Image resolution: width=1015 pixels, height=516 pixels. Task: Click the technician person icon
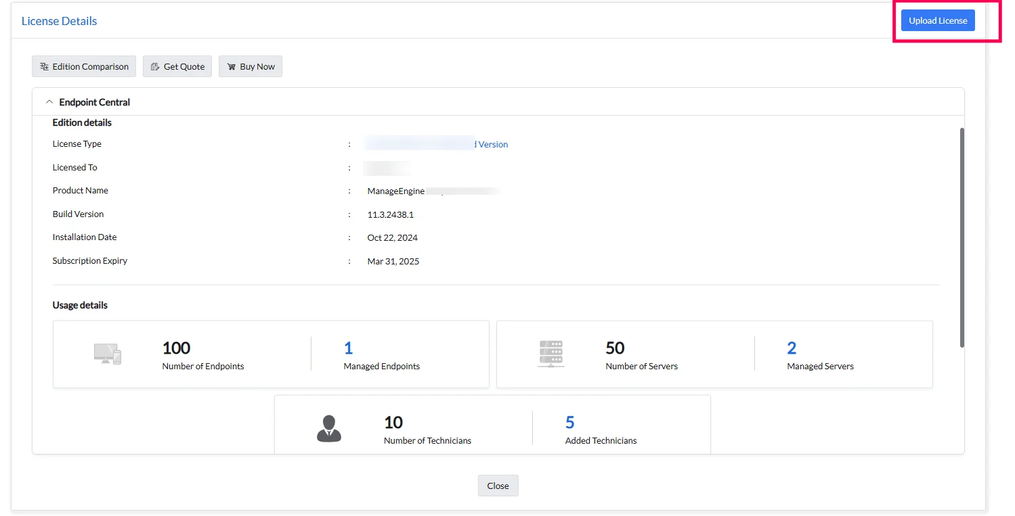(x=329, y=428)
